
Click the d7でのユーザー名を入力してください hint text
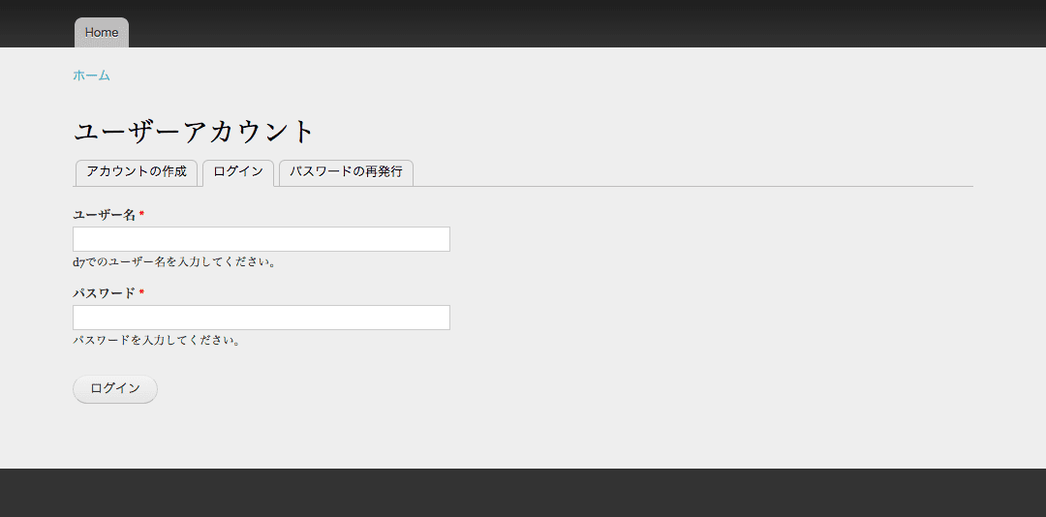click(174, 262)
